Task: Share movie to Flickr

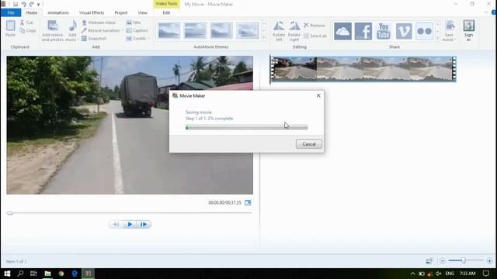Action: [x=425, y=31]
